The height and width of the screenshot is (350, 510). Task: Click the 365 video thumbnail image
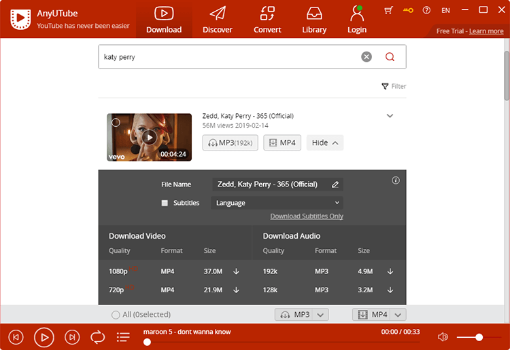pyautogui.click(x=150, y=137)
